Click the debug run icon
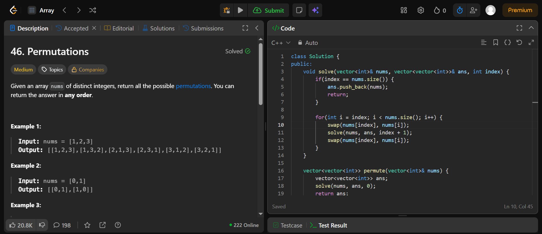This screenshot has width=542, height=234. (x=227, y=10)
